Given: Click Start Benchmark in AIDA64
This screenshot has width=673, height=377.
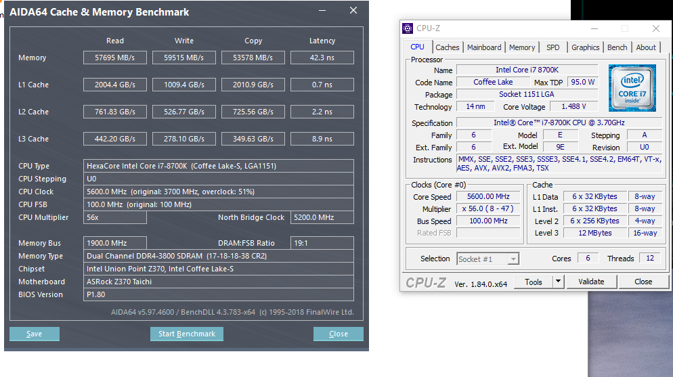Looking at the screenshot, I should pos(187,334).
